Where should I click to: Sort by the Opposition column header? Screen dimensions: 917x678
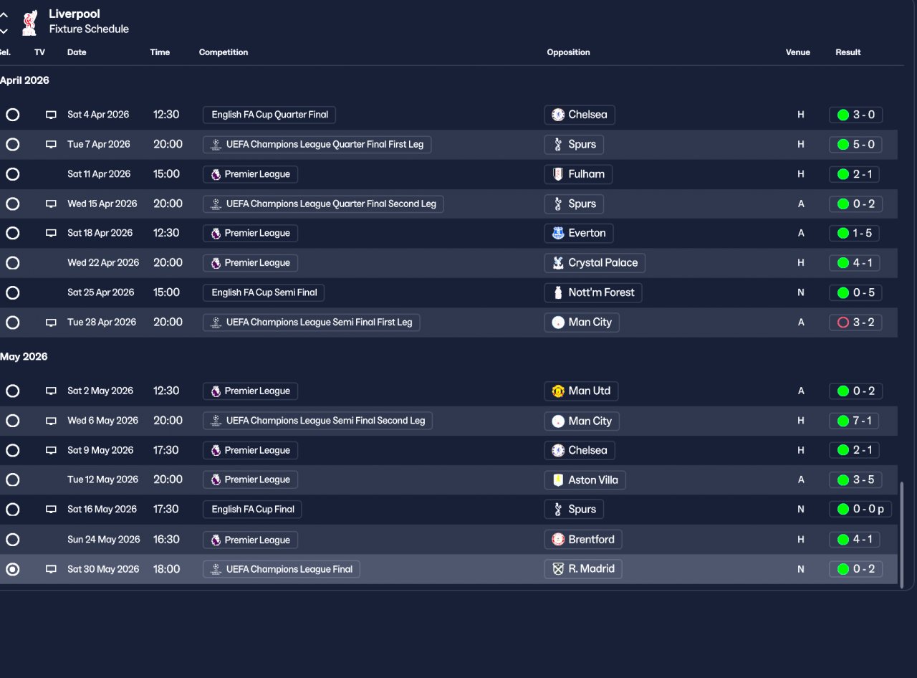(568, 52)
